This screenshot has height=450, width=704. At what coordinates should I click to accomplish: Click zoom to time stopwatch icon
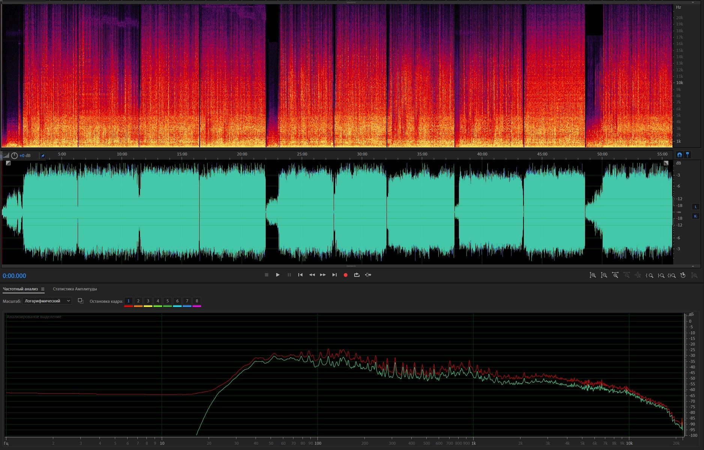[x=683, y=275]
